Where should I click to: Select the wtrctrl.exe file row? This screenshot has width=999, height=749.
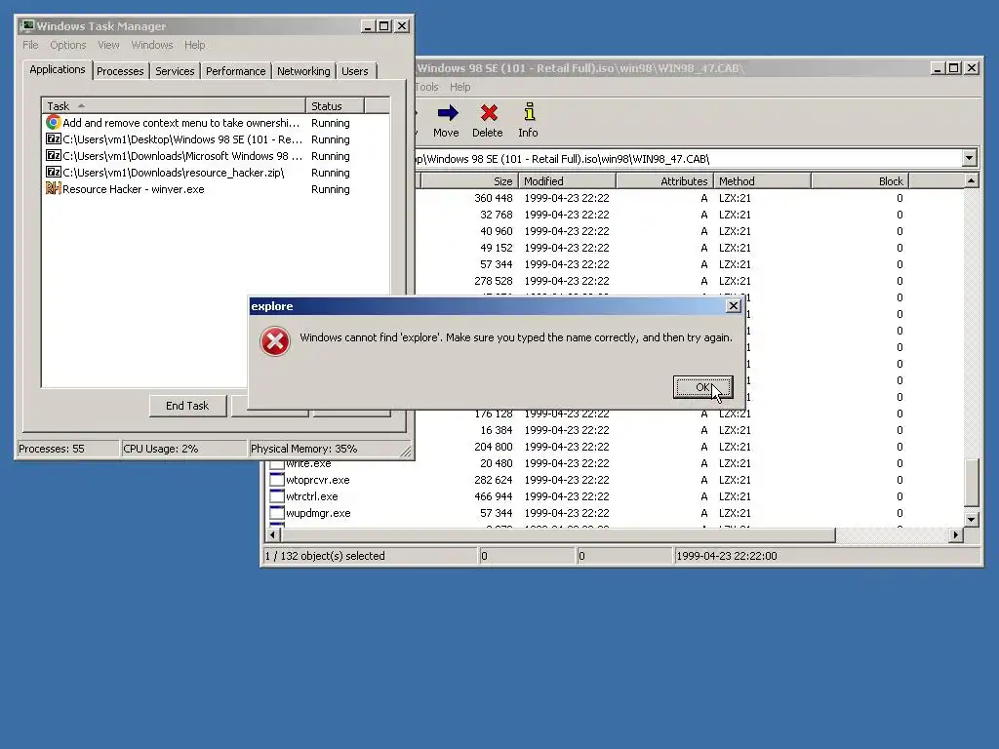pos(615,496)
